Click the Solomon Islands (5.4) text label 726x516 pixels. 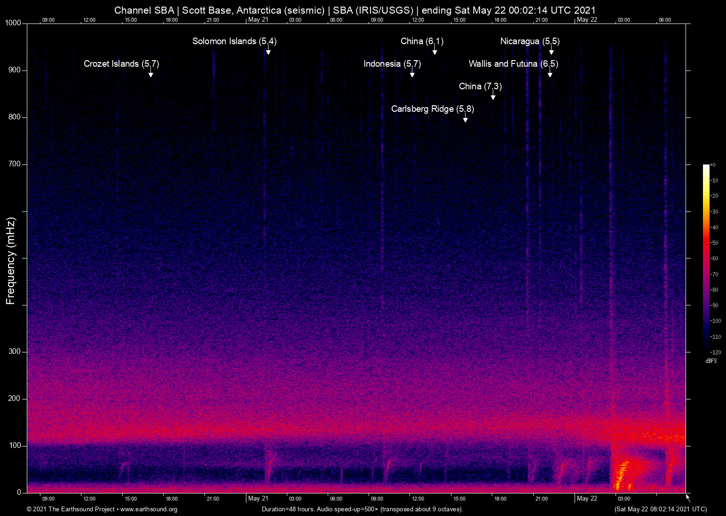234,41
